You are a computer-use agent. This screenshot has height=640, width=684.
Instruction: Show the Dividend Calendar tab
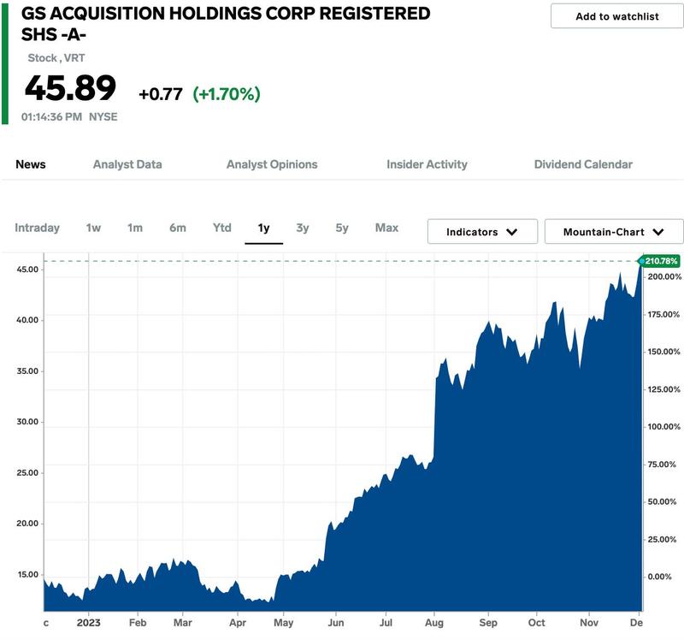583,164
